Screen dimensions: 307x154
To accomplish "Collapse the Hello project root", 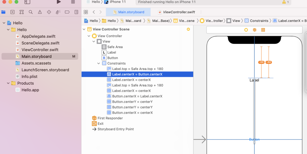I will (x=4, y=23).
